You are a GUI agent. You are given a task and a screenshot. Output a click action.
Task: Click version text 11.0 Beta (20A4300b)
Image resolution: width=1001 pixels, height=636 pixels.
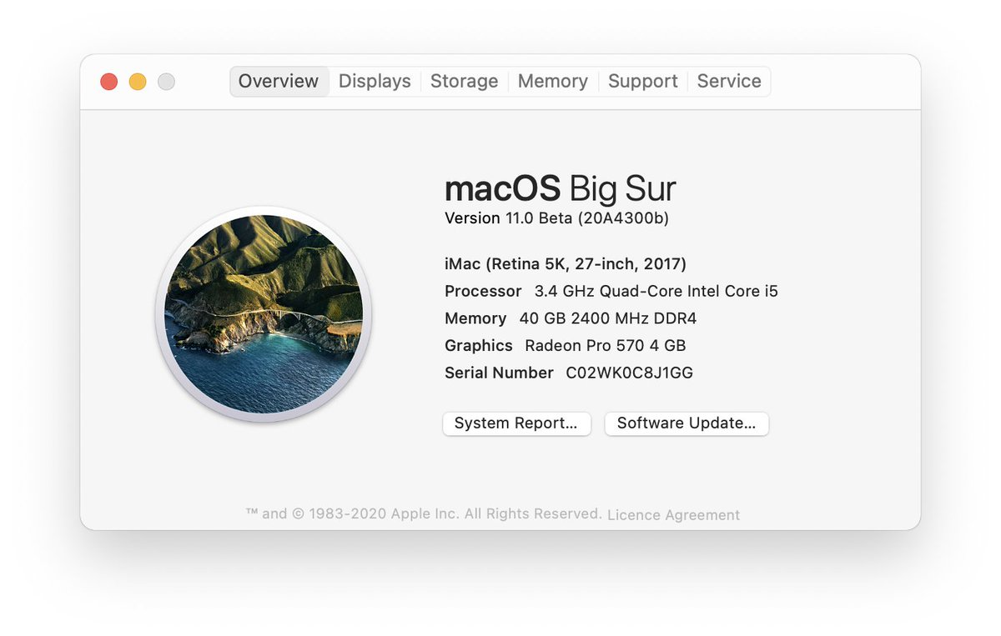point(587,218)
